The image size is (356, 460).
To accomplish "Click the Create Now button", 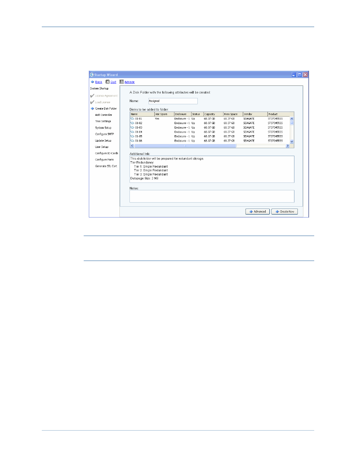I will pos(284,212).
